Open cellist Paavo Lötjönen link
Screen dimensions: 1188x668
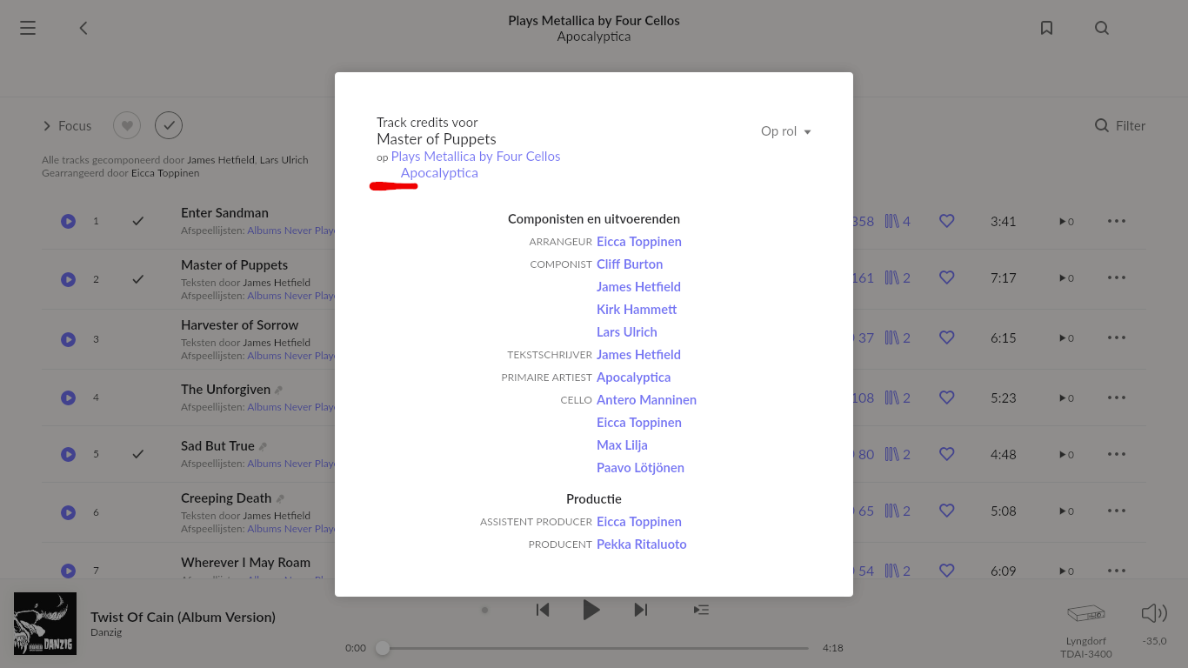[x=640, y=468]
